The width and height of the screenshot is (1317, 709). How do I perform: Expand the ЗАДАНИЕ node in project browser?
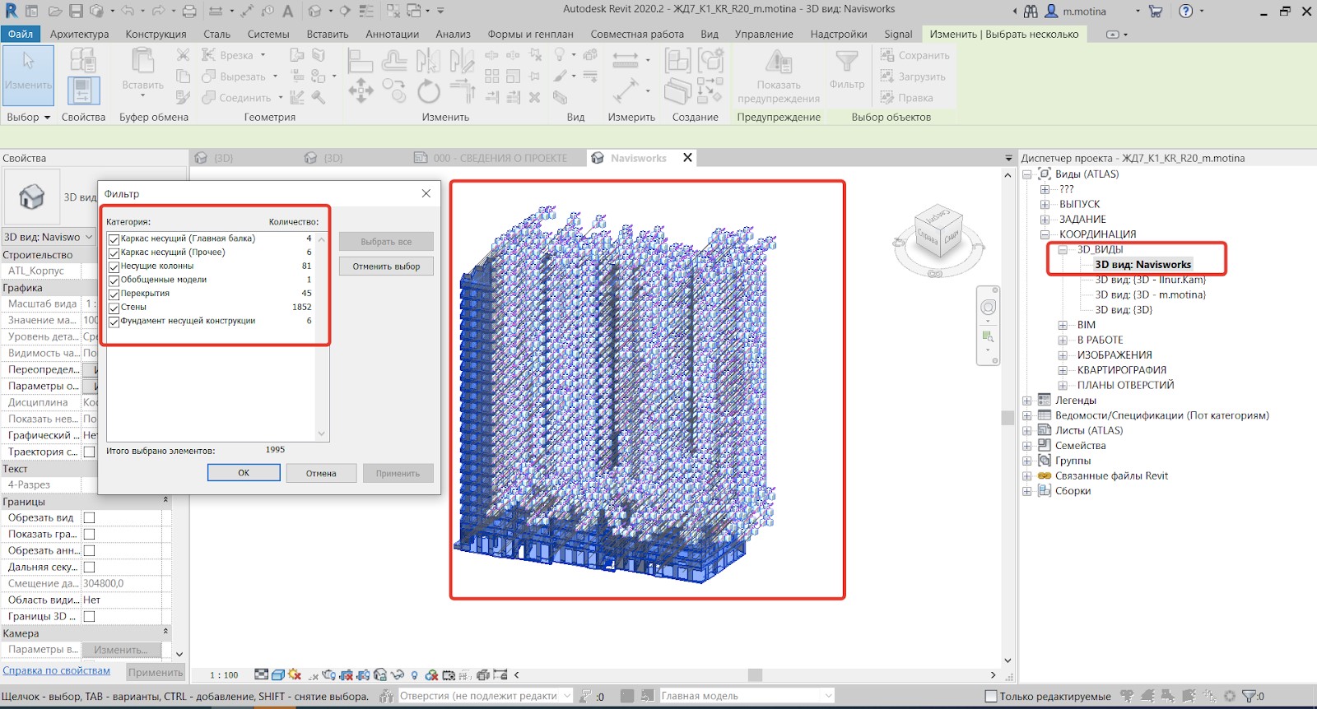point(1045,220)
